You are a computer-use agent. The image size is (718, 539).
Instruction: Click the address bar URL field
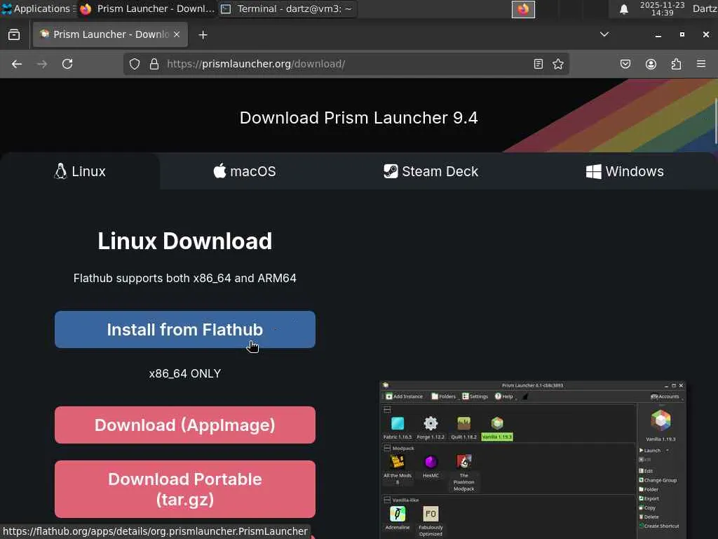coord(346,64)
